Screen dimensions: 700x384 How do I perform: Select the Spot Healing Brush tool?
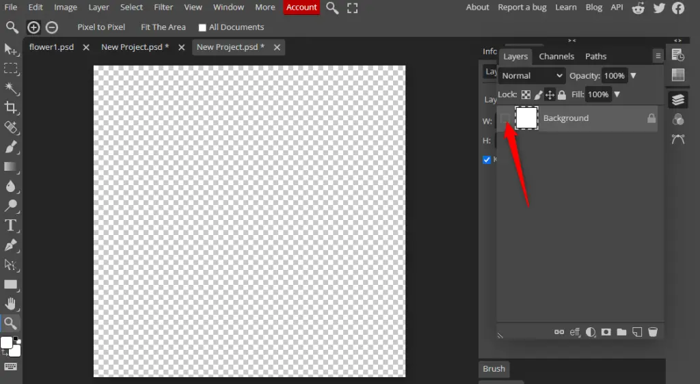10,127
